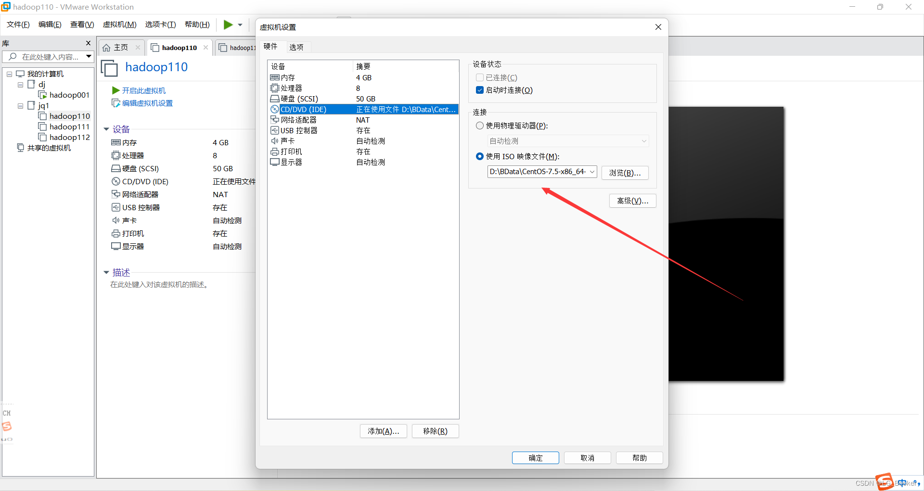Click the Sogou input method icon in tray

(885, 482)
